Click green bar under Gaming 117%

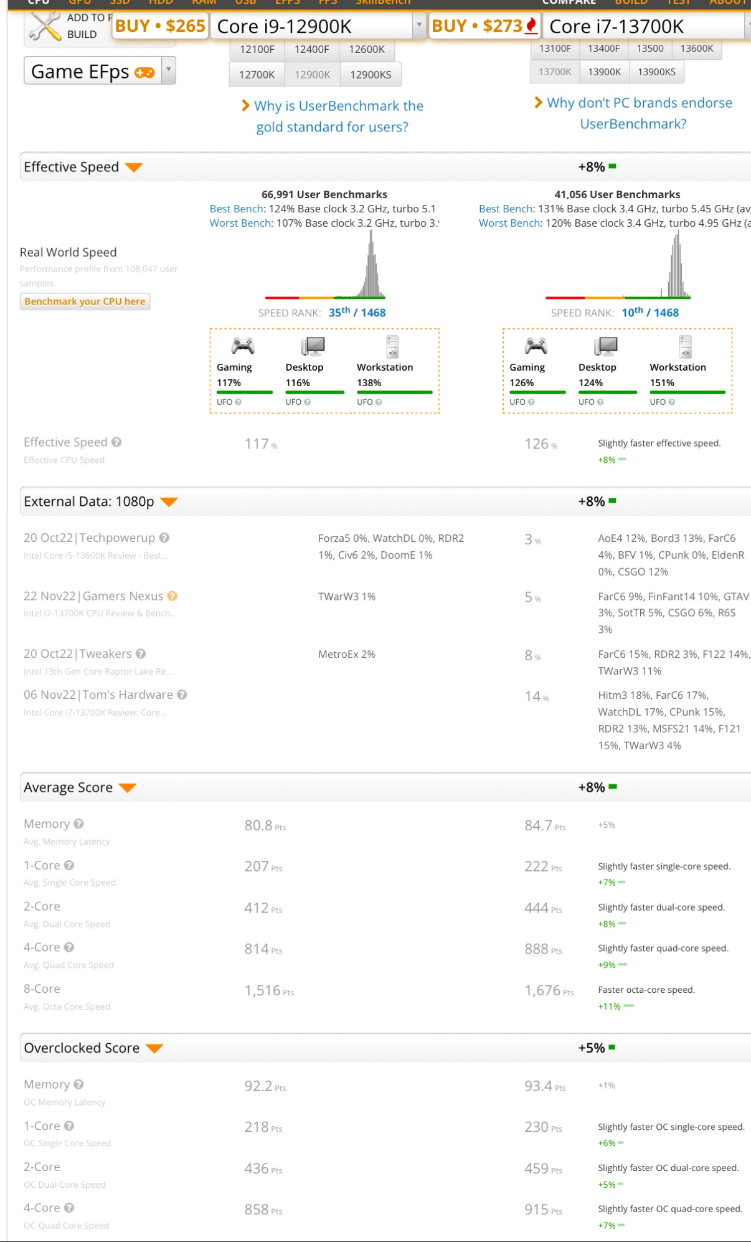pos(245,392)
